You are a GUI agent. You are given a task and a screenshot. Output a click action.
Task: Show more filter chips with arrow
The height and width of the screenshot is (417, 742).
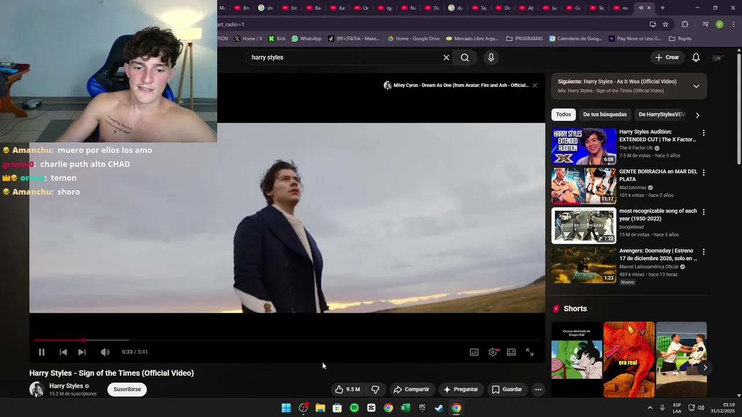[697, 115]
